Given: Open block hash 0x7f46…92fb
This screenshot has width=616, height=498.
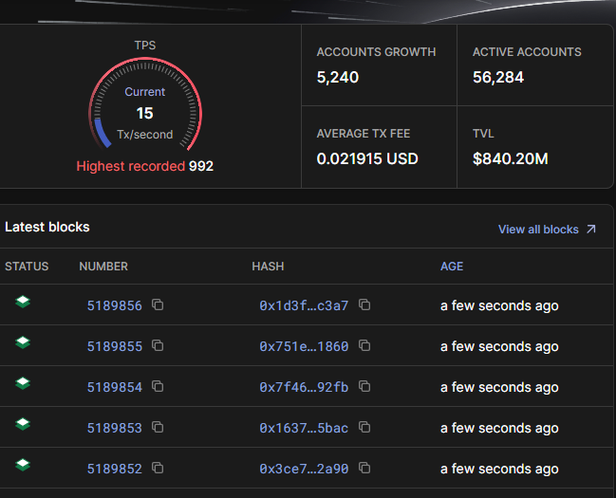Looking at the screenshot, I should (x=303, y=387).
